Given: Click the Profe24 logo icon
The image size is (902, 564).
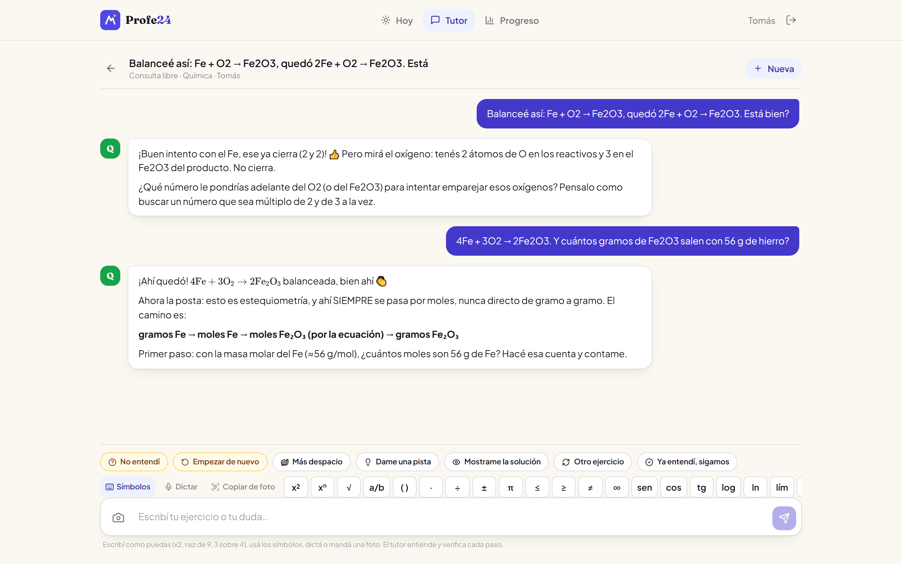Looking at the screenshot, I should click(x=110, y=20).
